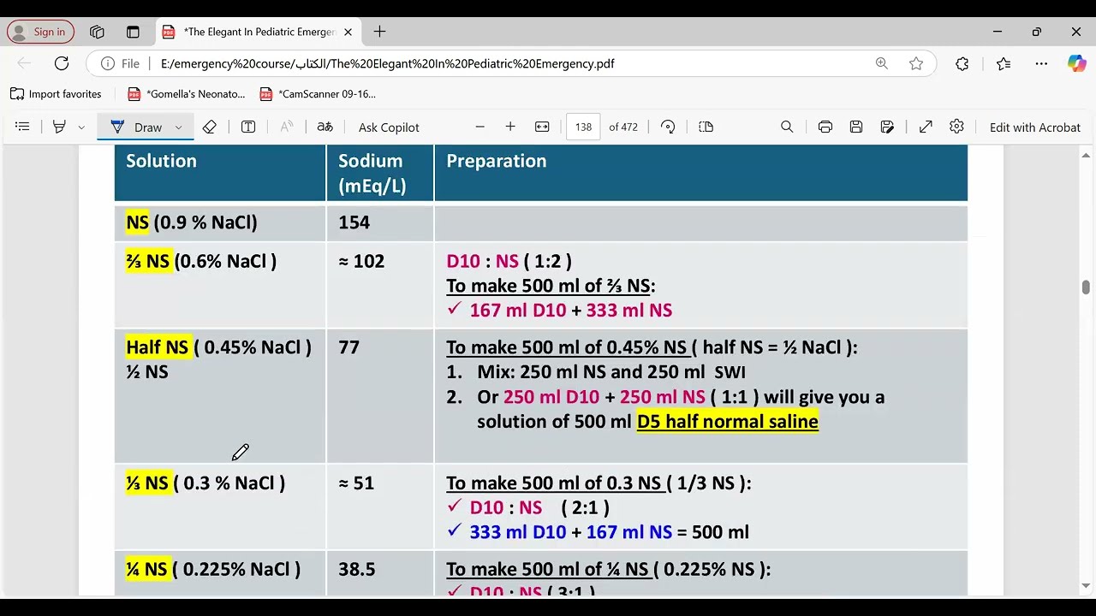Viewport: 1096px width, 616px height.
Task: Click the Translate icon
Action: tap(325, 127)
